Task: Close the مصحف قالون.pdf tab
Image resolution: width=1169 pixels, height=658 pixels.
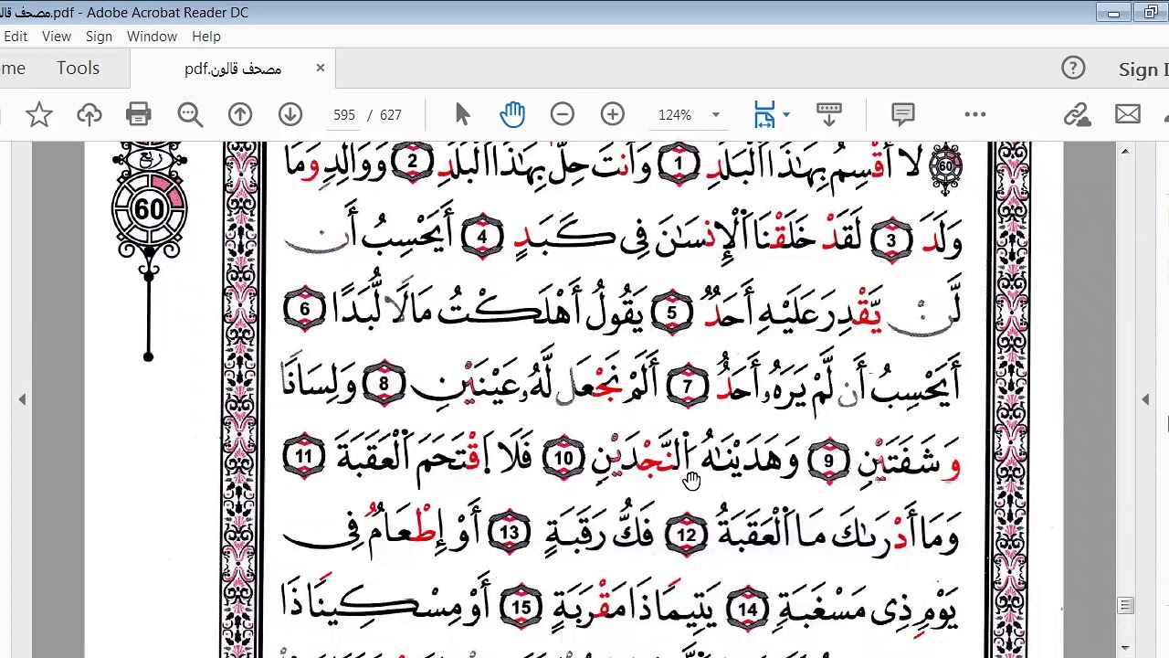Action: click(321, 68)
